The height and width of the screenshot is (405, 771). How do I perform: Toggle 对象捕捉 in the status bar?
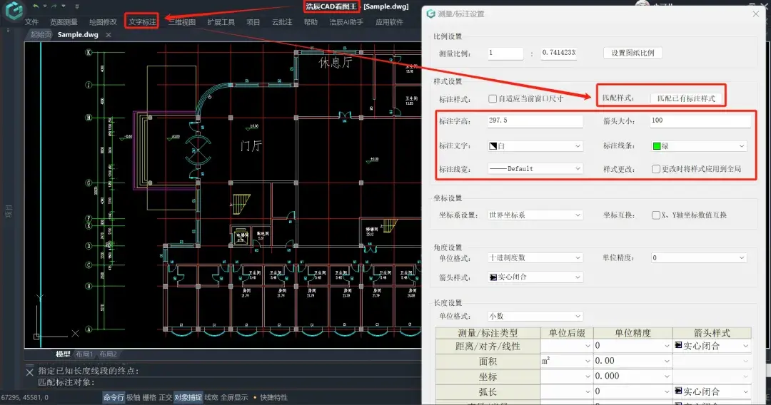188,397
